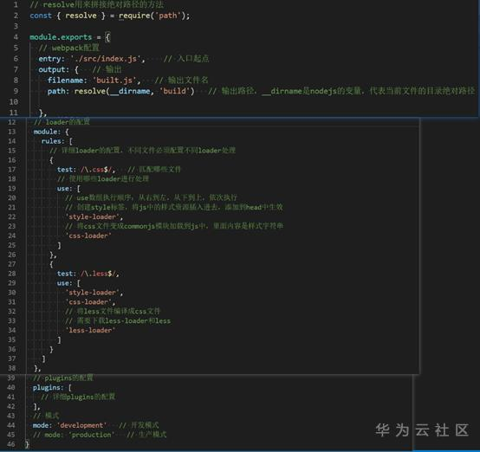Screen dimensions: 480x452
Task: Click the 'require' call on line 2
Action: coord(134,16)
